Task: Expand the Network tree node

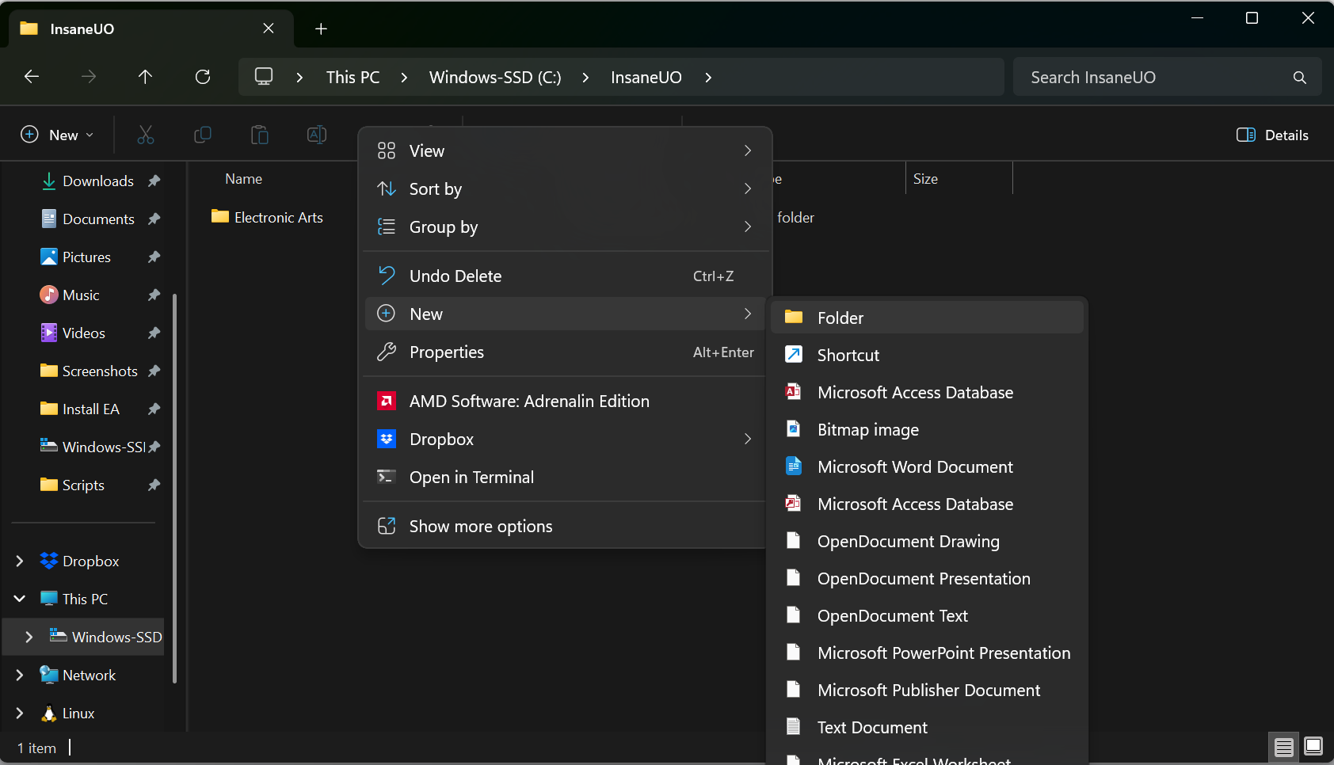Action: pos(20,676)
